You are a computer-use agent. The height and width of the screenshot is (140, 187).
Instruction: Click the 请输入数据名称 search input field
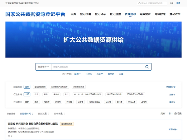point(97,67)
